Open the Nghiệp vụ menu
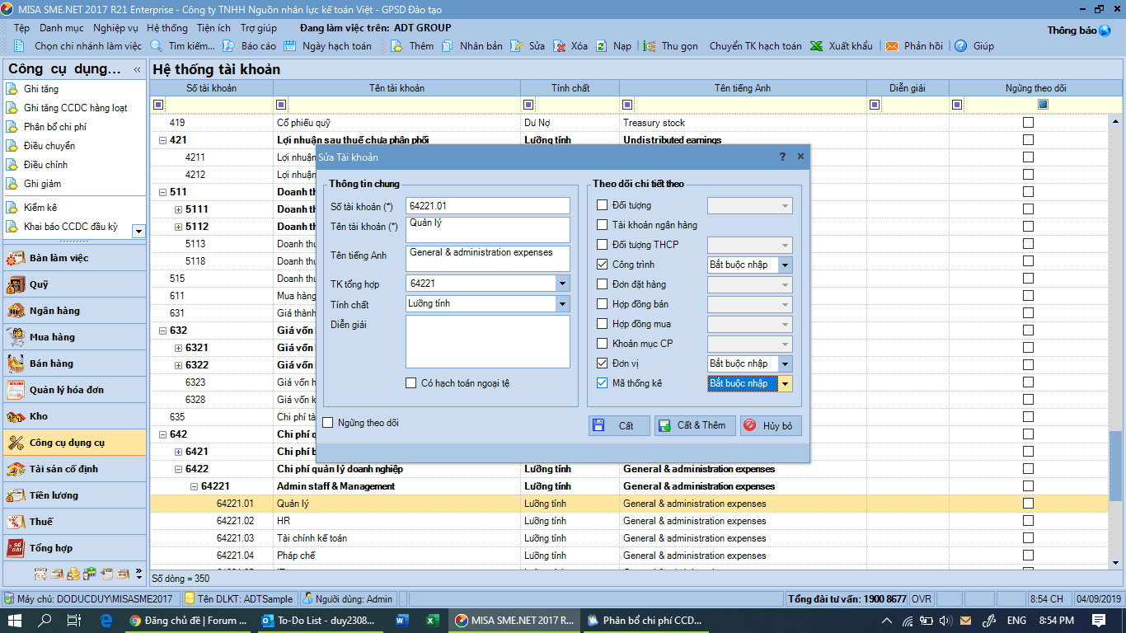This screenshot has width=1126, height=633. click(115, 28)
